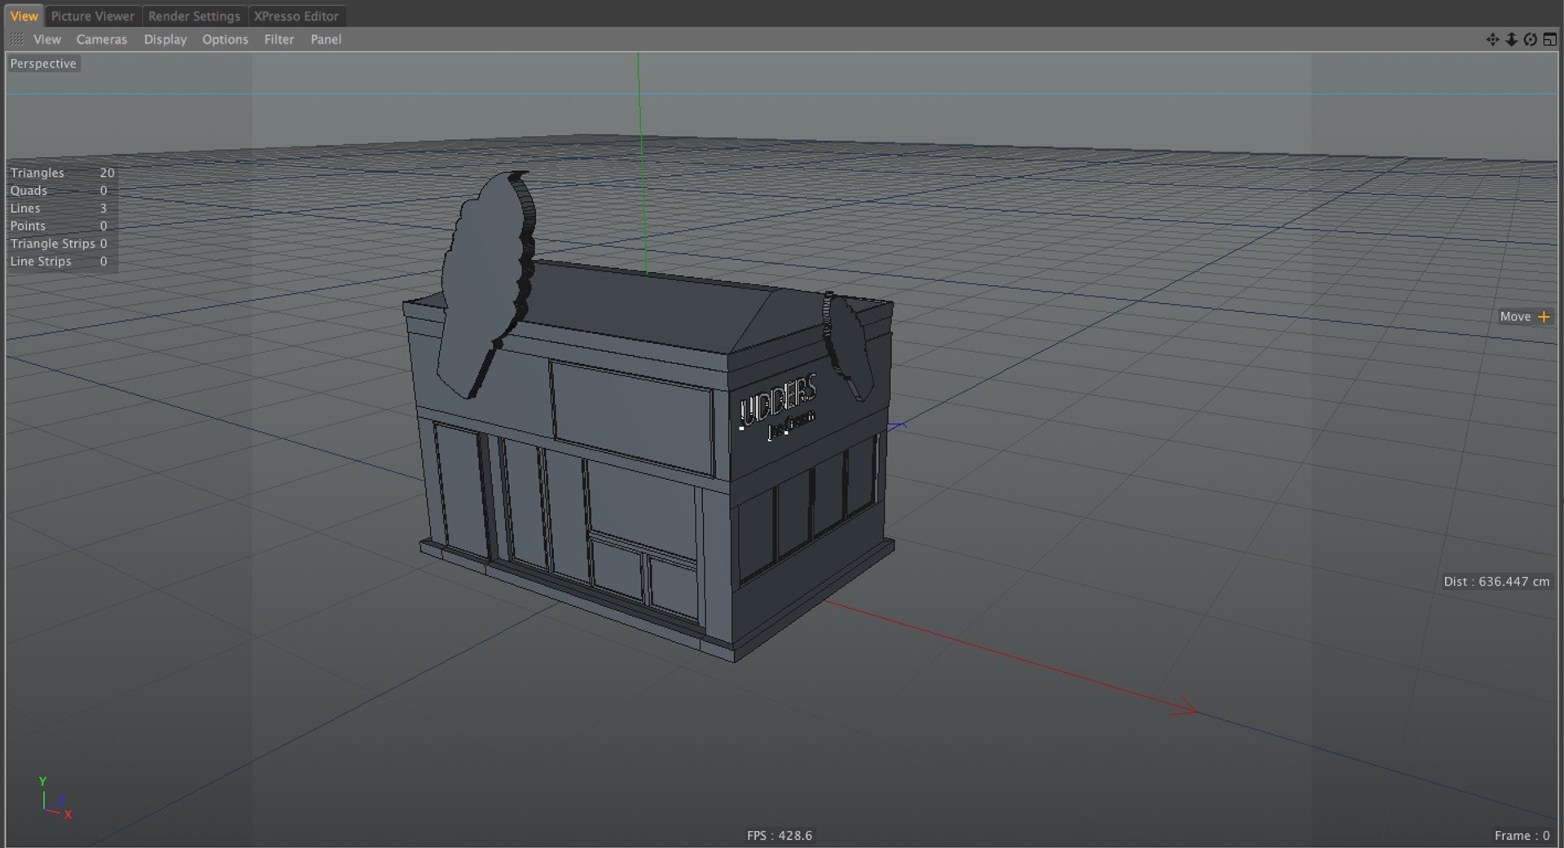Click the menu grip handle icon

(16, 39)
